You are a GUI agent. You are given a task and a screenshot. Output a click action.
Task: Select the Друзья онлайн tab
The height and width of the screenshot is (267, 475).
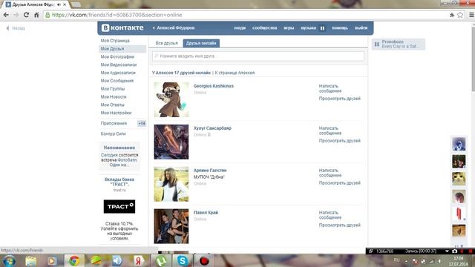pyautogui.click(x=201, y=43)
